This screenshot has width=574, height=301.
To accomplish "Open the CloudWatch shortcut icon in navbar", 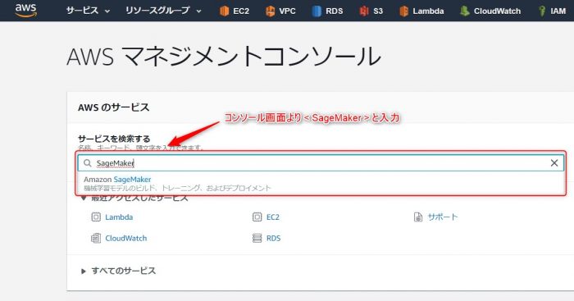I will [x=465, y=11].
